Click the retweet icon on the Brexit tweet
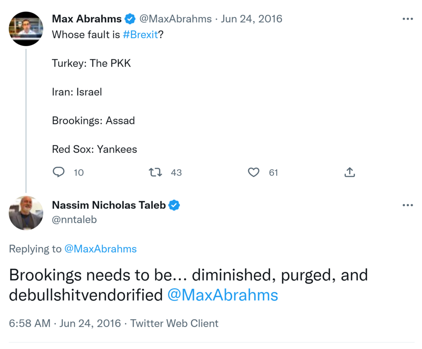 click(155, 172)
